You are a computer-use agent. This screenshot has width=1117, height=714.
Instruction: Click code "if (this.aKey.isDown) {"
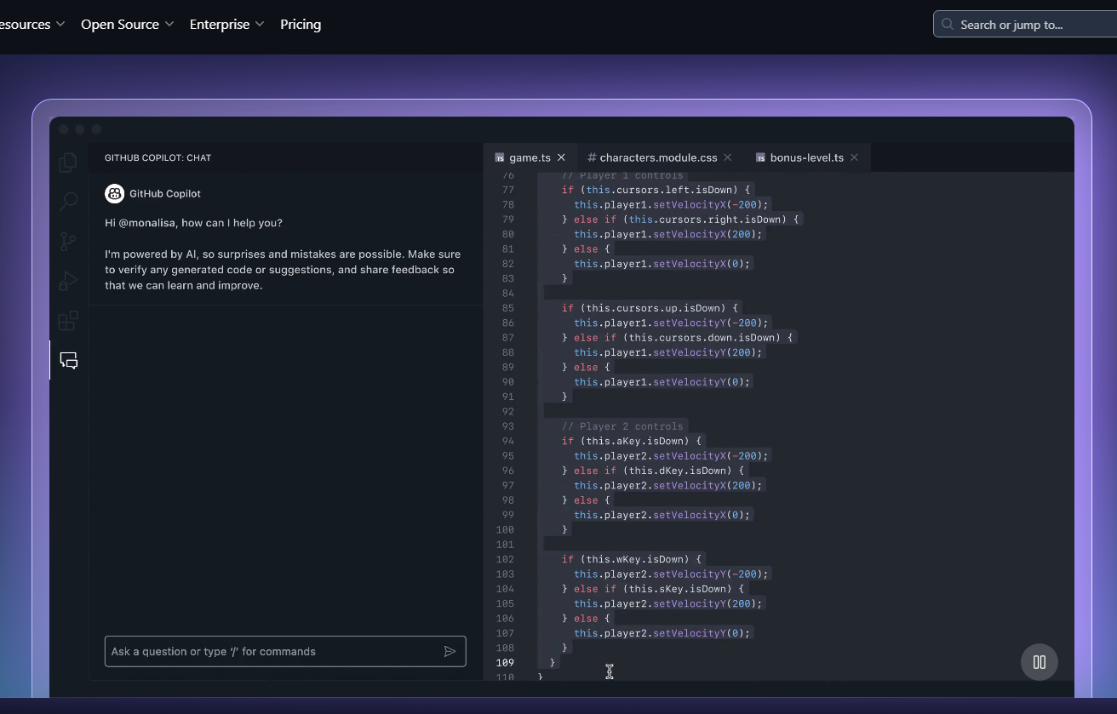632,441
